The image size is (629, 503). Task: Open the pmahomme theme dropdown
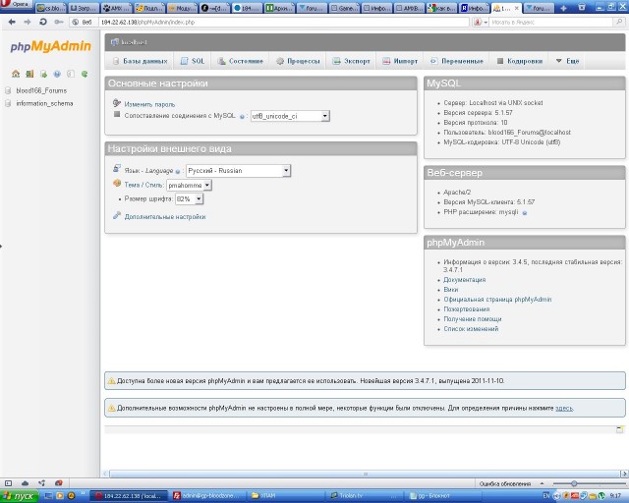click(x=189, y=185)
